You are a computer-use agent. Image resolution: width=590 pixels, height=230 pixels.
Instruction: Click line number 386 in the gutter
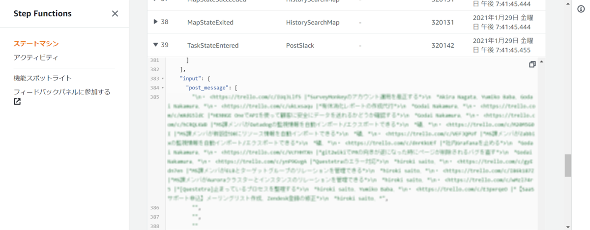coord(155,208)
